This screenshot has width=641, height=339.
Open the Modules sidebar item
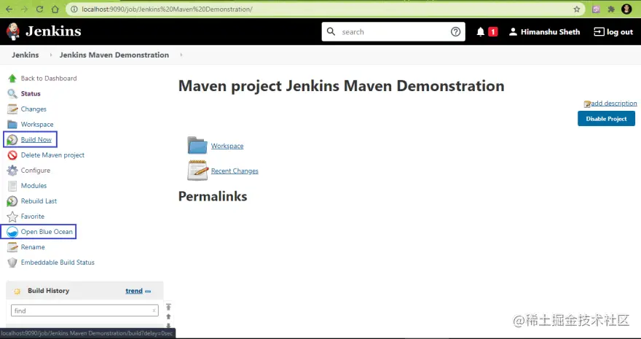pyautogui.click(x=34, y=186)
